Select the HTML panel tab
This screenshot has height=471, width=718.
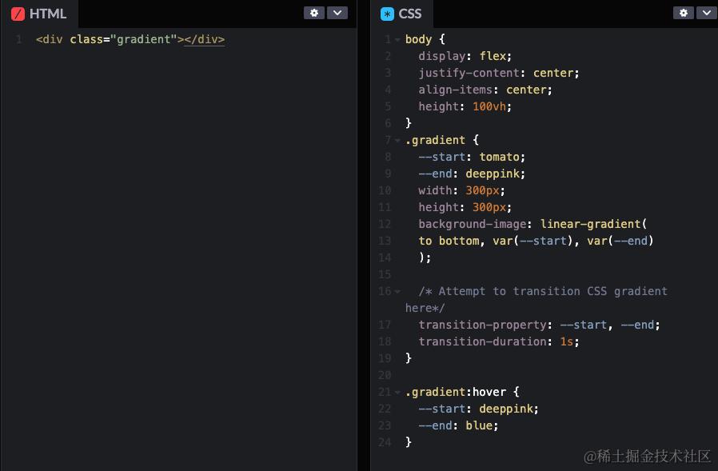click(x=39, y=14)
